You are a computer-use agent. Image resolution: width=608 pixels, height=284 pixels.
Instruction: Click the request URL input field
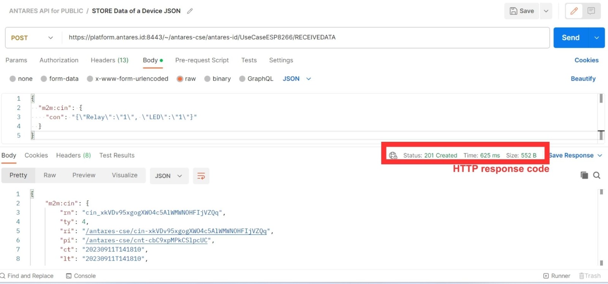tap(306, 38)
